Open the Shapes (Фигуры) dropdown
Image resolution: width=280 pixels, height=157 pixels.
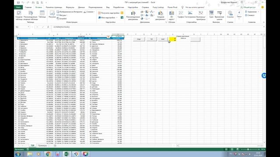(x=62, y=15)
